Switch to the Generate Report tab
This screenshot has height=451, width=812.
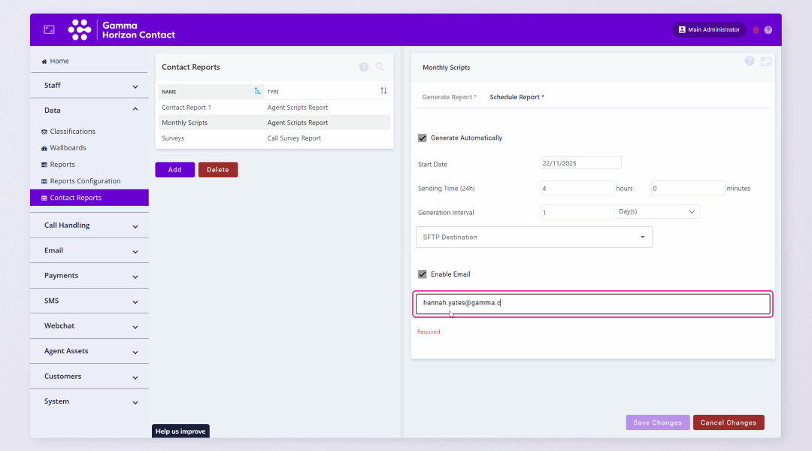pyautogui.click(x=448, y=97)
